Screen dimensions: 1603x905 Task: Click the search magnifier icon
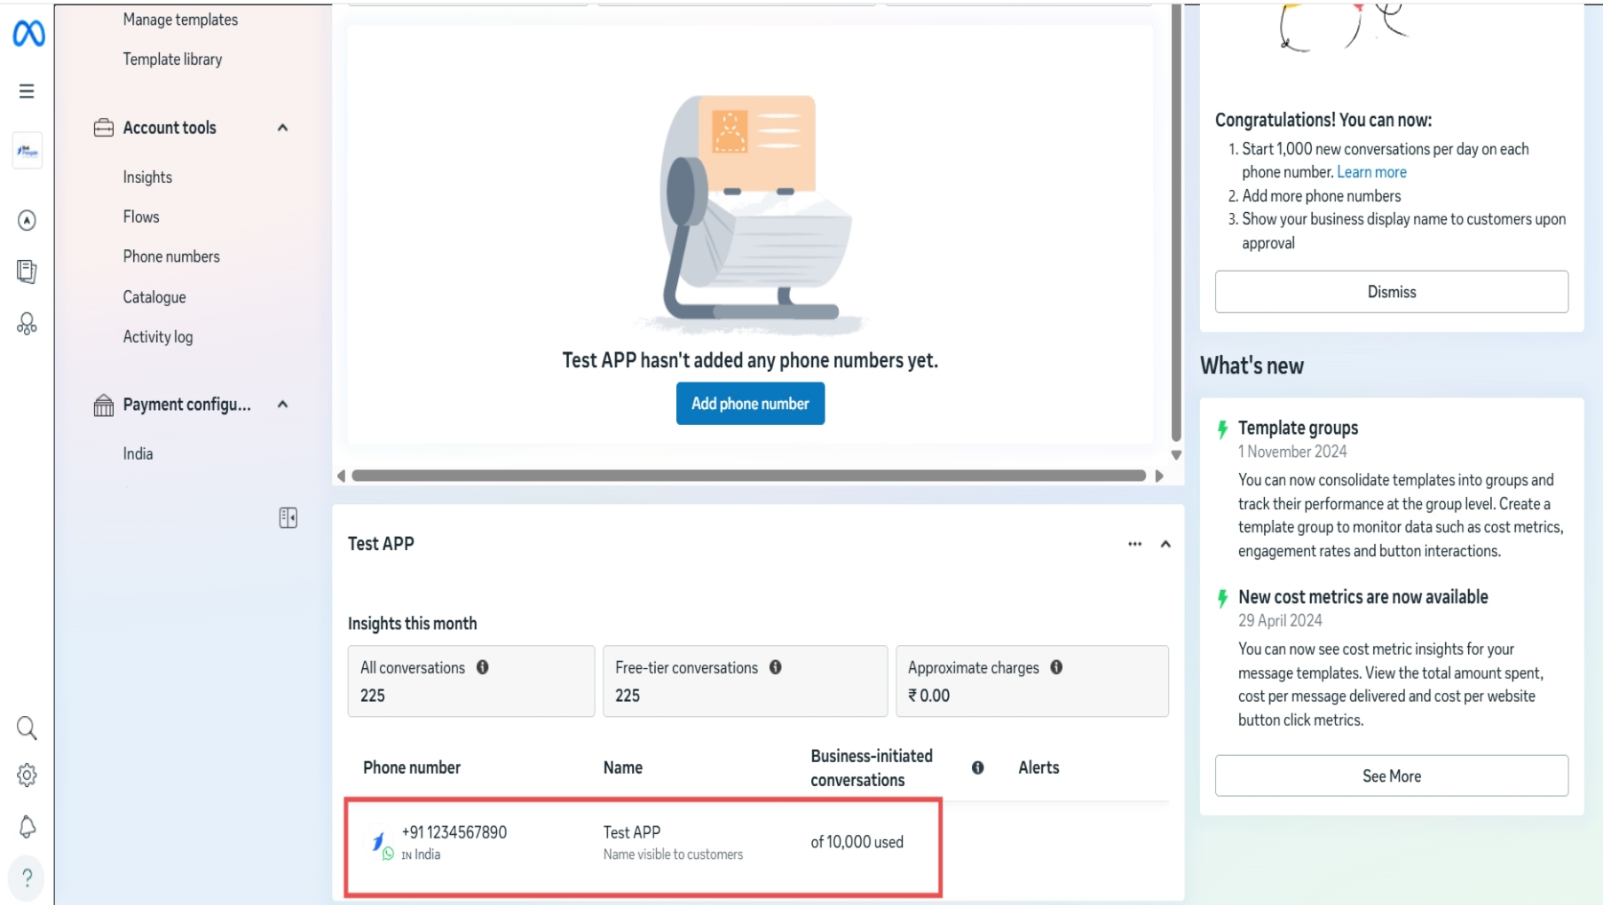(x=27, y=728)
